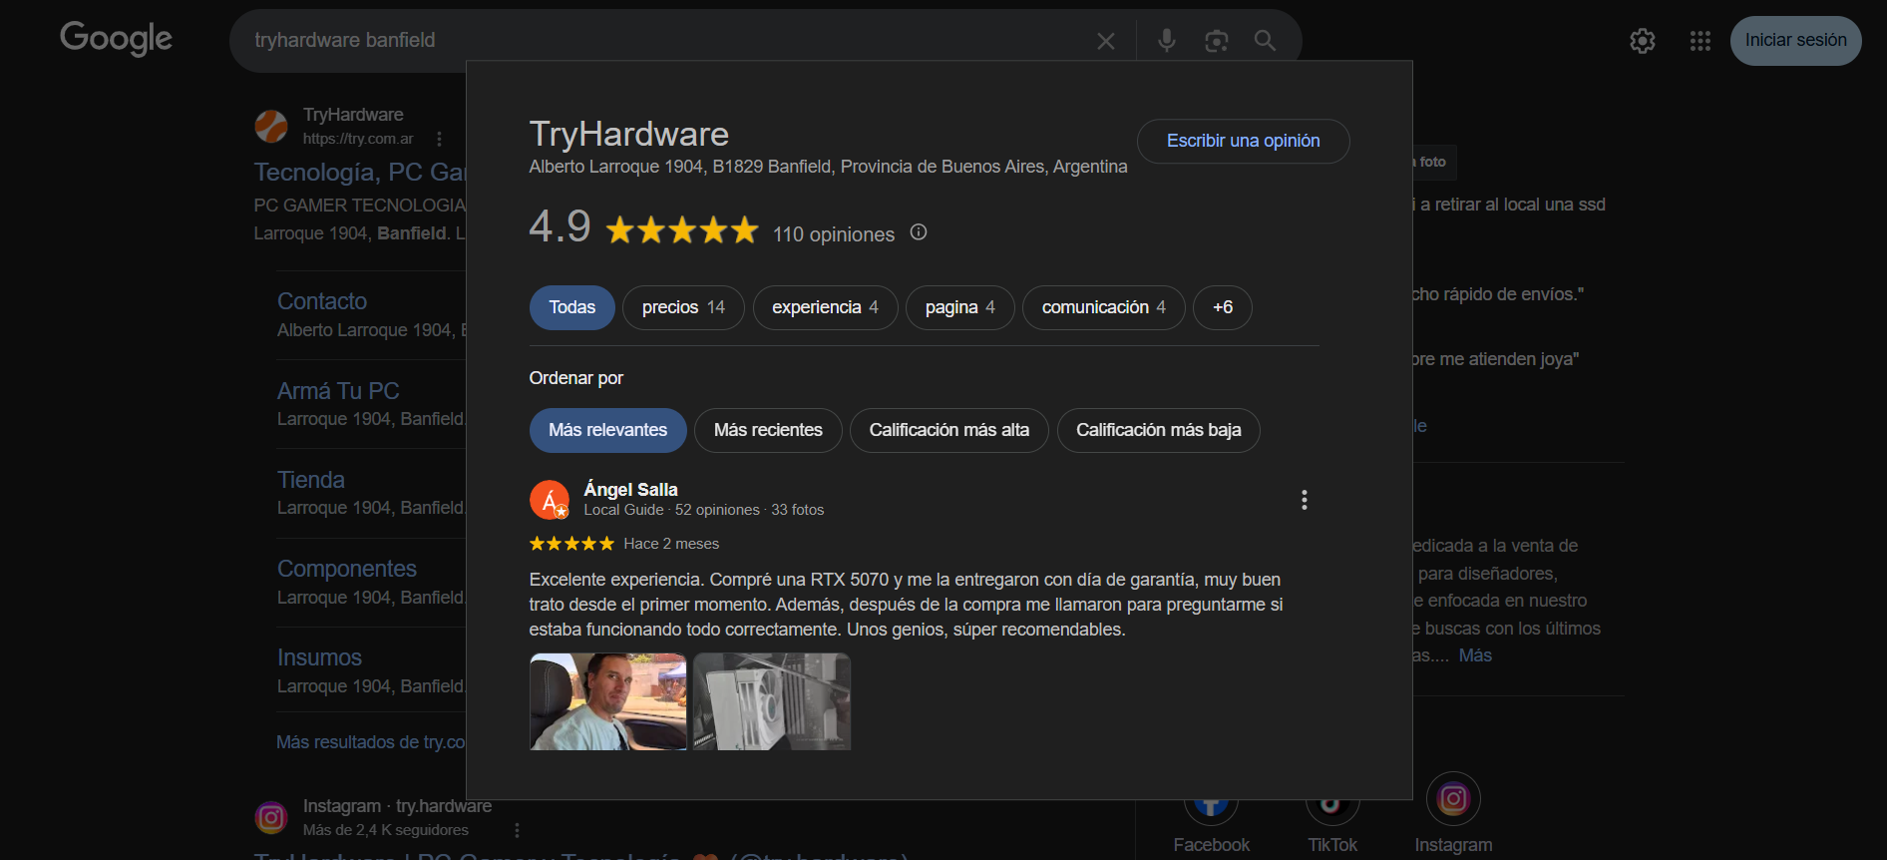Expand the +6 more topics chip

[1222, 307]
